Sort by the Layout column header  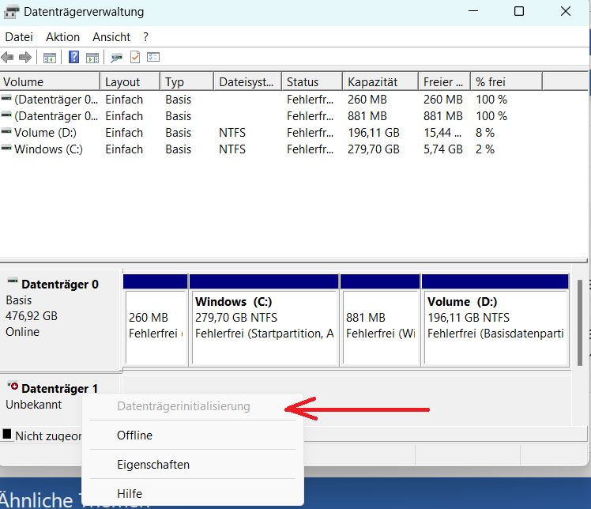point(130,82)
